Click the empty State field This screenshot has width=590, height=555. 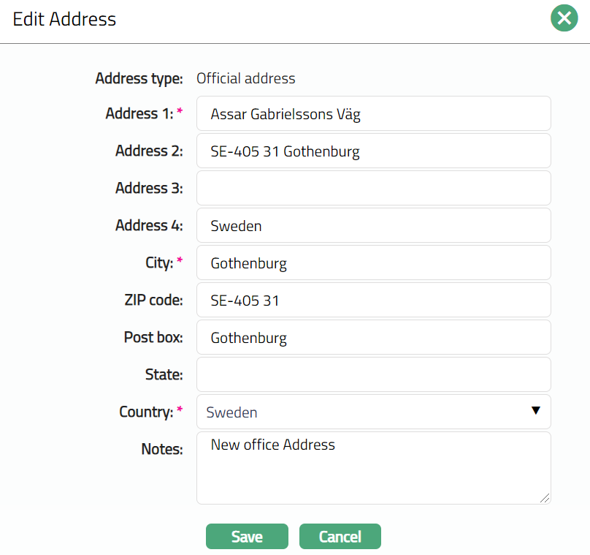(373, 375)
